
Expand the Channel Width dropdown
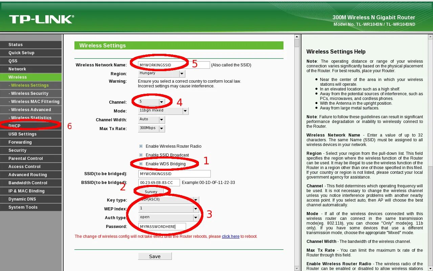click(152, 120)
